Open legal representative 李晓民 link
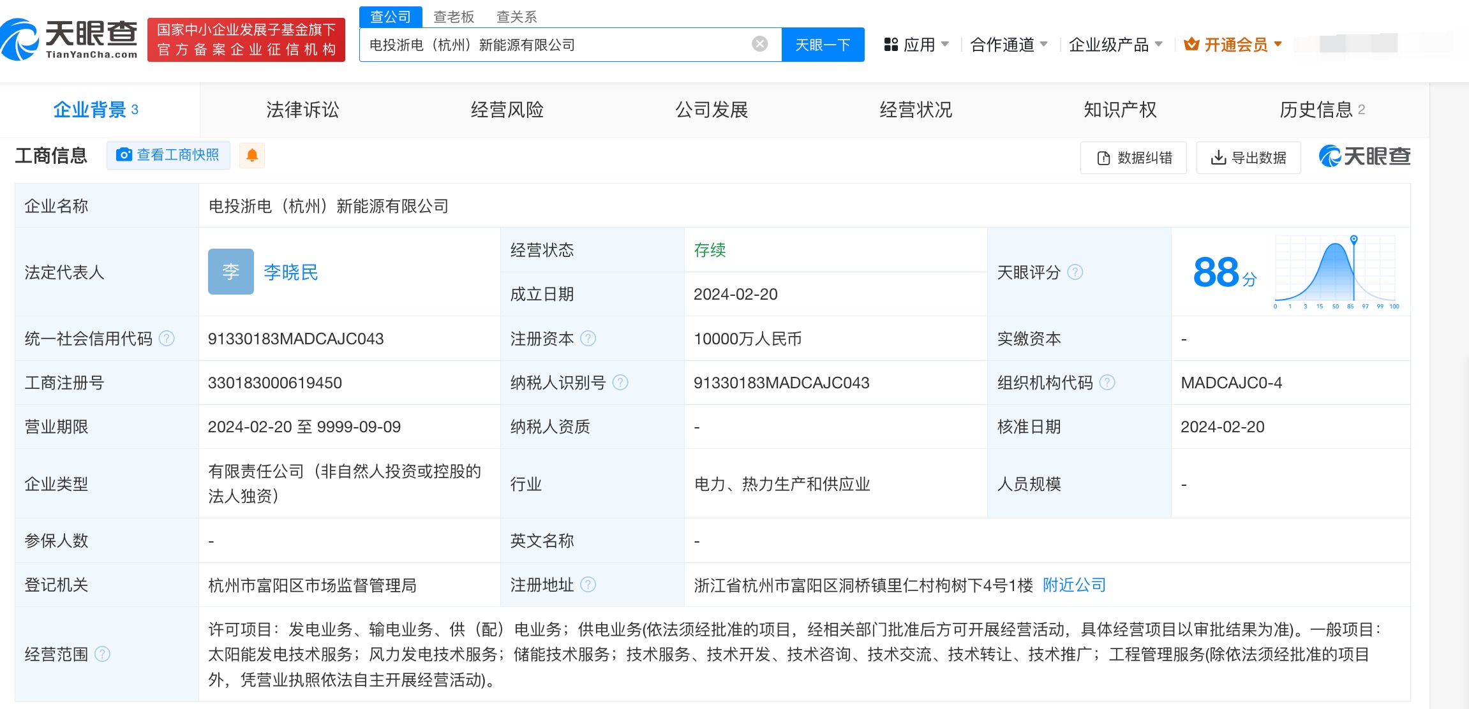This screenshot has width=1469, height=709. point(291,272)
